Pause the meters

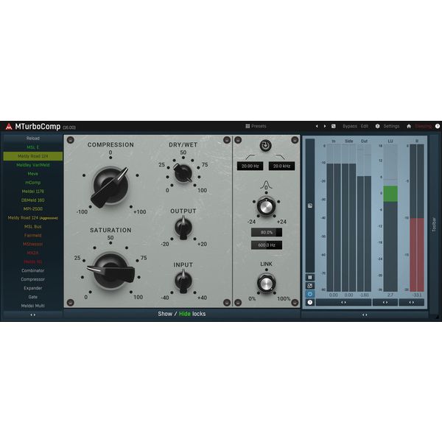click(x=310, y=278)
